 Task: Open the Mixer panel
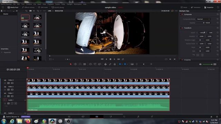[x=184, y=7]
